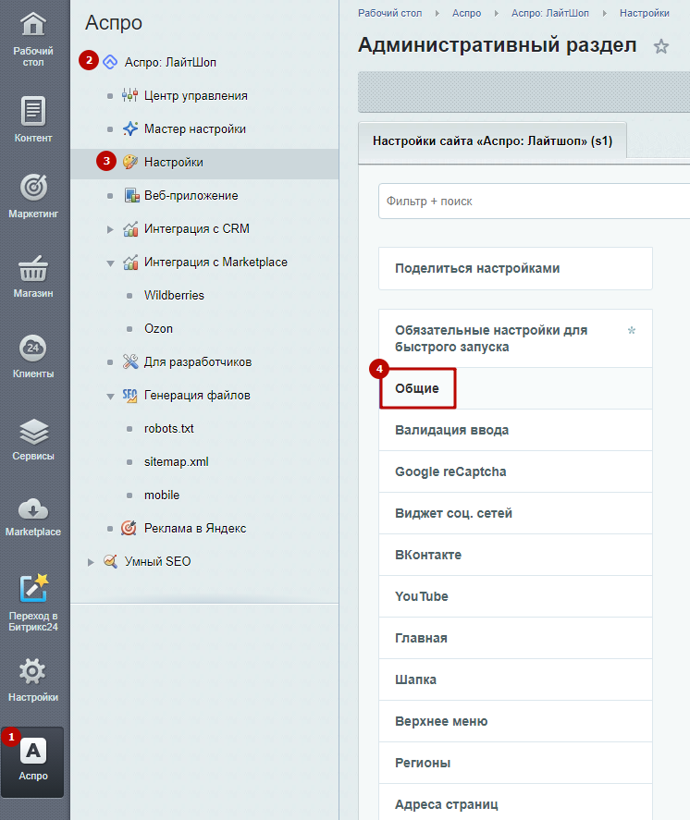Screen dimensions: 690x820
Task: Open the Рабочий стол home icon
Action: [33, 23]
